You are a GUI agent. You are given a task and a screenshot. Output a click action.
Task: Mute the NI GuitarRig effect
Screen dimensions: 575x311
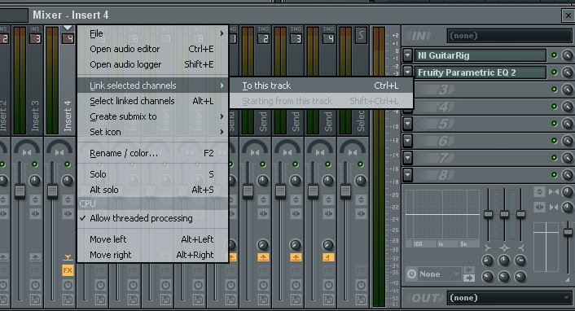(x=554, y=55)
